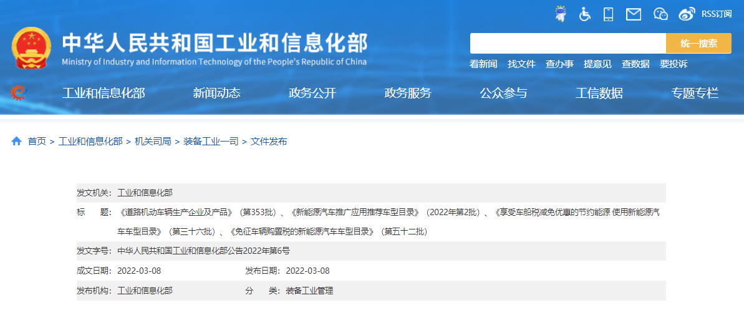Open the 公众参与 nav menu
The width and height of the screenshot is (744, 318).
(503, 93)
